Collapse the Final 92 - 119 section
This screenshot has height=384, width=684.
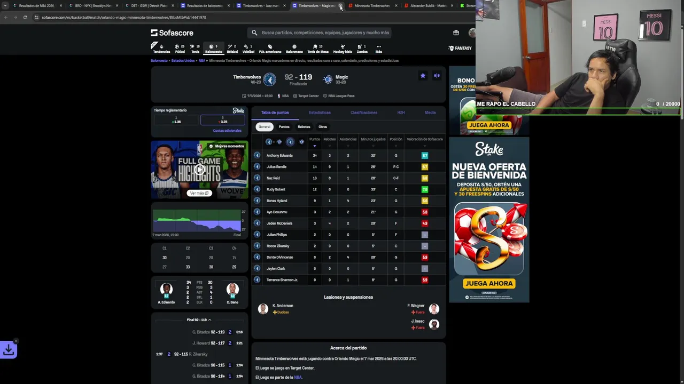(199, 320)
